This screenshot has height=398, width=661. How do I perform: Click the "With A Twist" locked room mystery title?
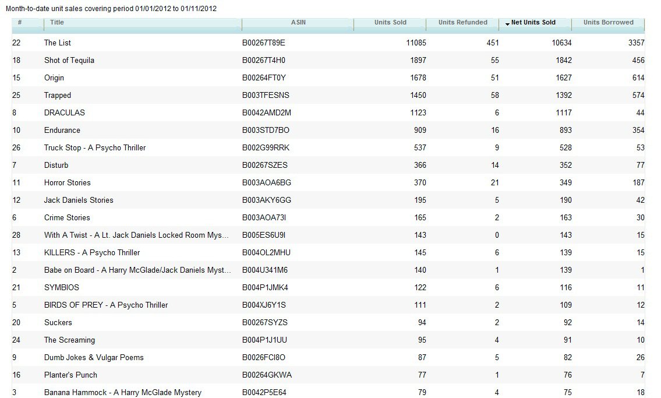click(x=137, y=235)
